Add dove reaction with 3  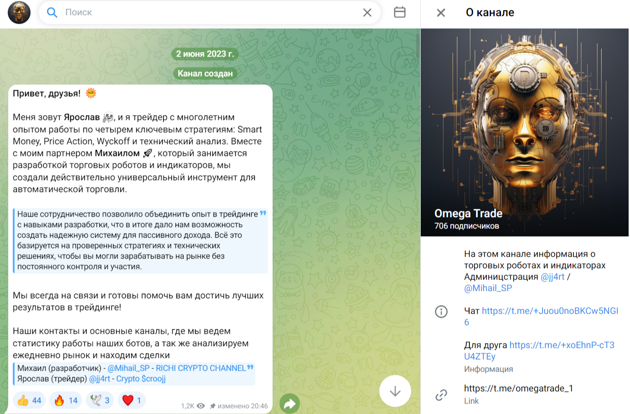tap(100, 400)
